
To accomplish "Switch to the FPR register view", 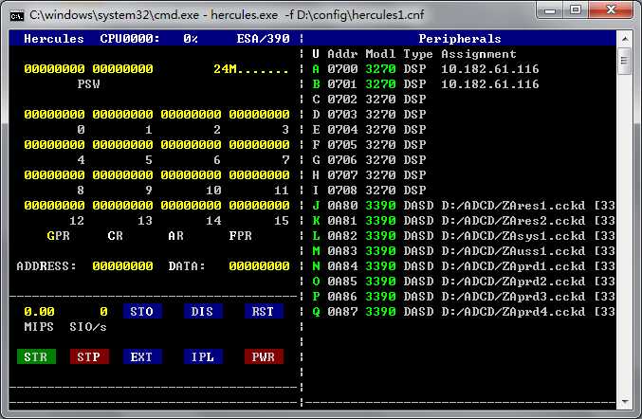I will click(x=240, y=235).
